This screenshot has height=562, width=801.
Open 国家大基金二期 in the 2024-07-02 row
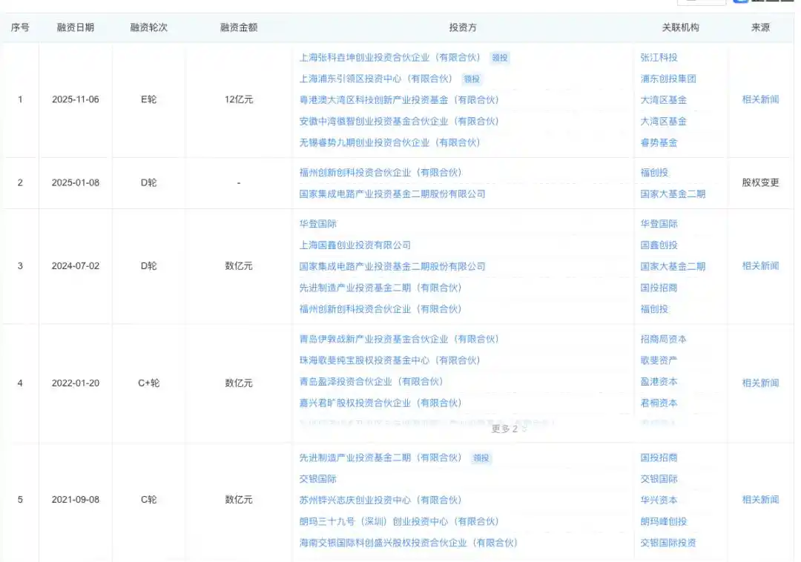click(x=673, y=266)
